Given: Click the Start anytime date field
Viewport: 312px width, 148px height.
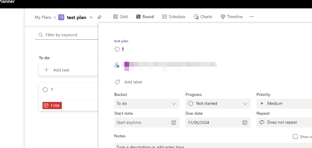Looking at the screenshot, I should pos(147,123).
